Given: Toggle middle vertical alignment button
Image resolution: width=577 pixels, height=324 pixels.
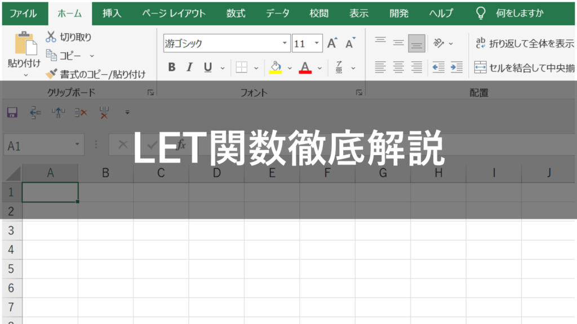Looking at the screenshot, I should pyautogui.click(x=398, y=43).
